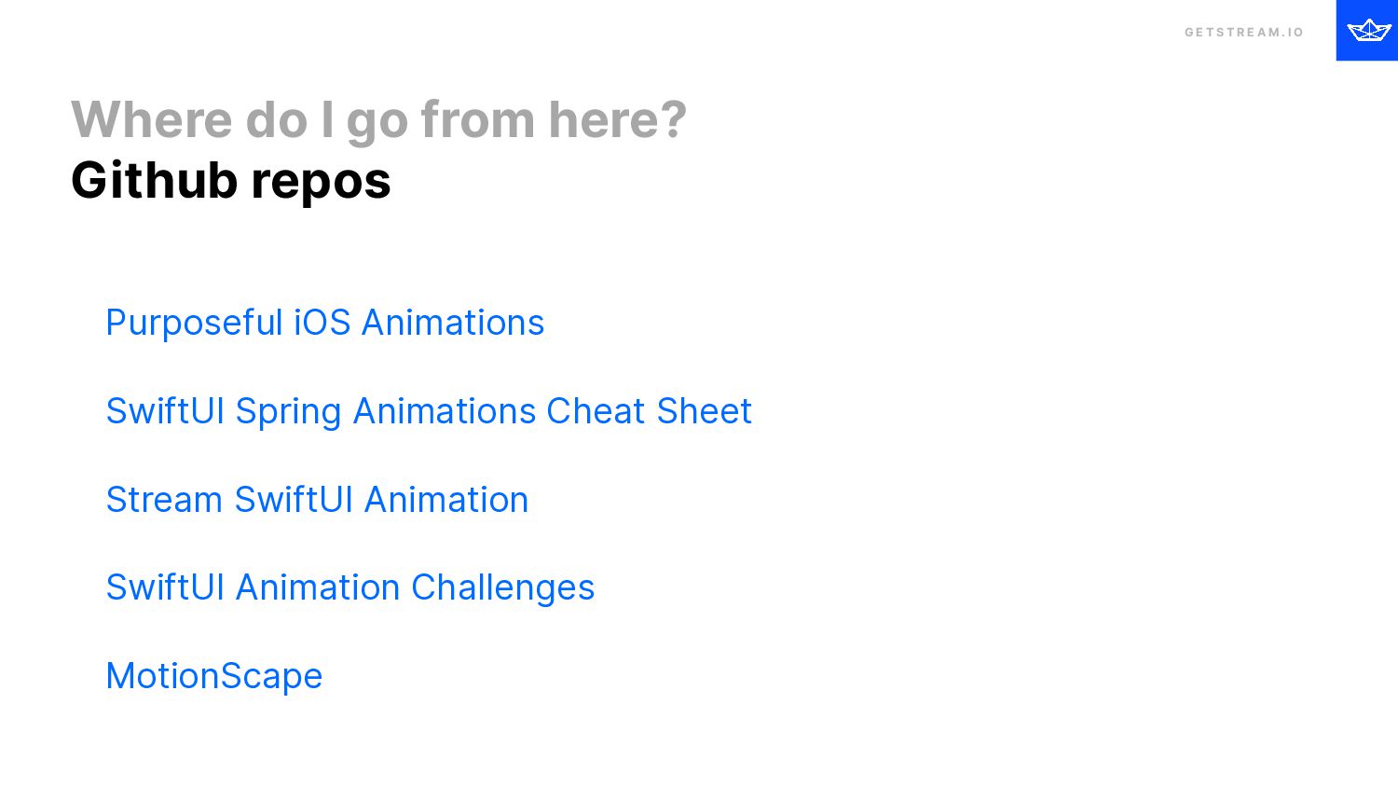This screenshot has height=787, width=1398.
Task: Click the word "Purposeful" in the first link
Action: click(194, 323)
